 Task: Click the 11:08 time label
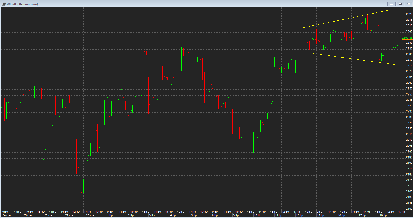tap(367, 212)
